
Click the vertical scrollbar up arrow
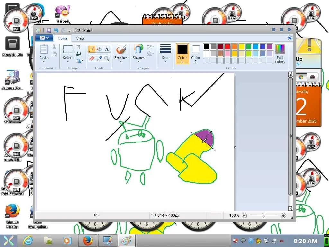[290, 74]
